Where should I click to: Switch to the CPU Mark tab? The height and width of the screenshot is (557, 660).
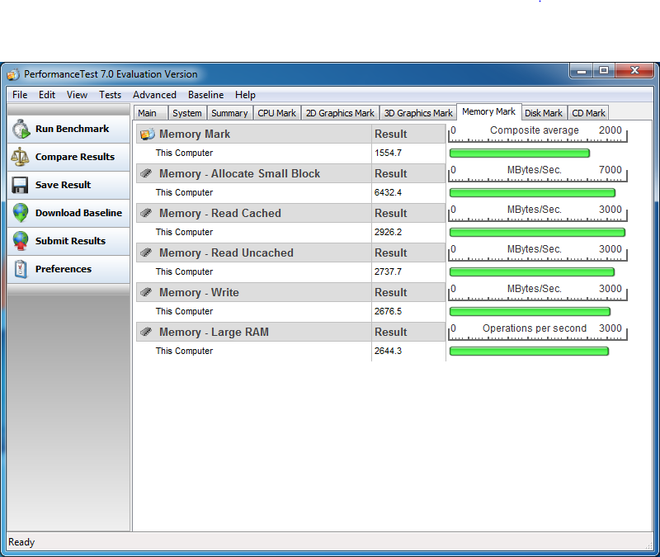click(x=276, y=113)
